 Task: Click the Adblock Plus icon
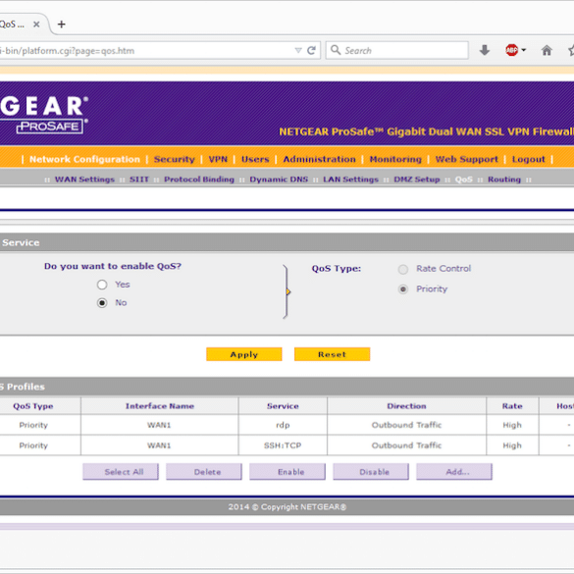[512, 50]
